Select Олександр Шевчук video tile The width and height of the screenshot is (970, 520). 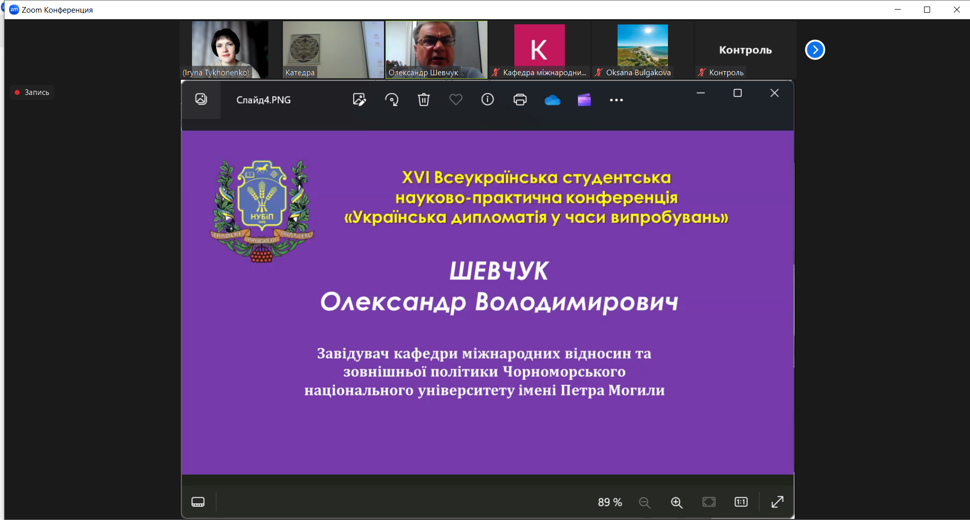click(x=437, y=49)
